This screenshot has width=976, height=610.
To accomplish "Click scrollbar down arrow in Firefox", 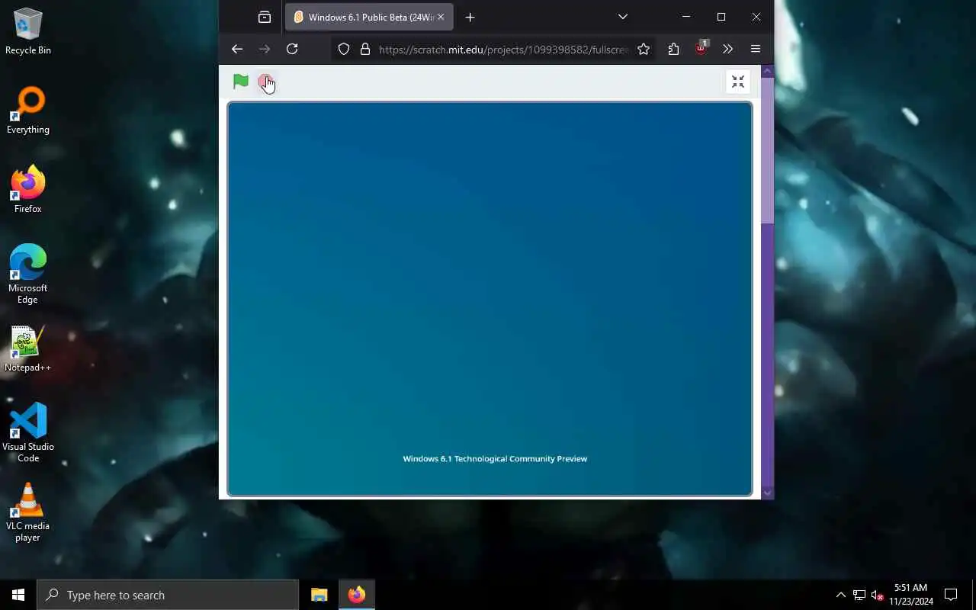I will 768,493.
